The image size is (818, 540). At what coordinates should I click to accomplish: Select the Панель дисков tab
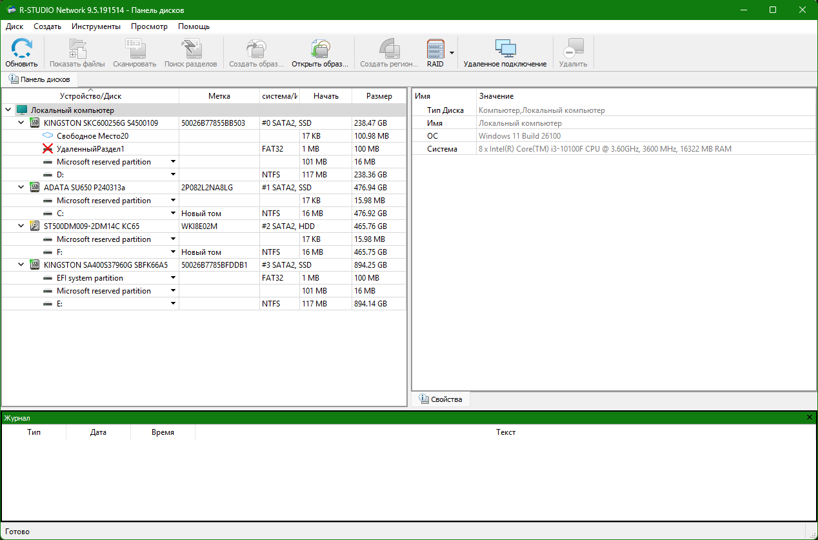[x=39, y=79]
